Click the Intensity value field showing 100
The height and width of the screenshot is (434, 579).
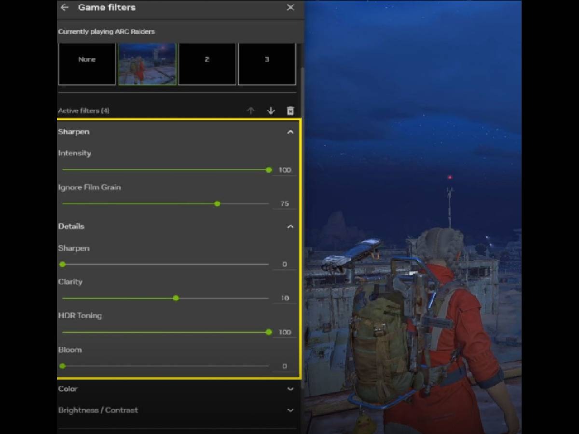(x=285, y=170)
